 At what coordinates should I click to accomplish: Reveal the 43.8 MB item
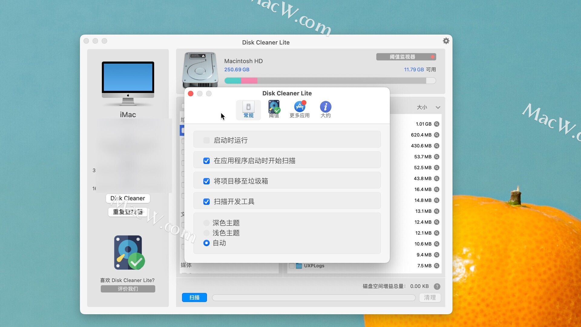click(x=437, y=179)
